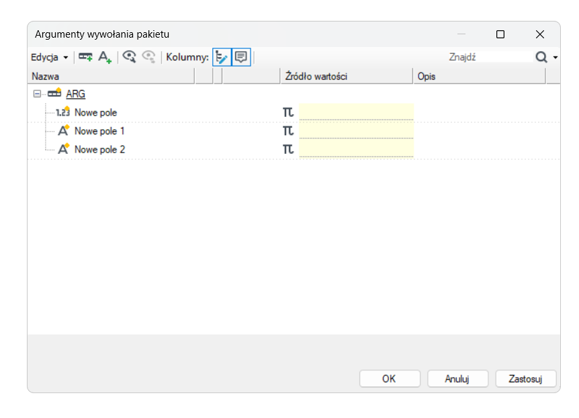Viewport: 579px width, 418px height.
Task: Toggle the description (comment) column button
Action: click(241, 57)
